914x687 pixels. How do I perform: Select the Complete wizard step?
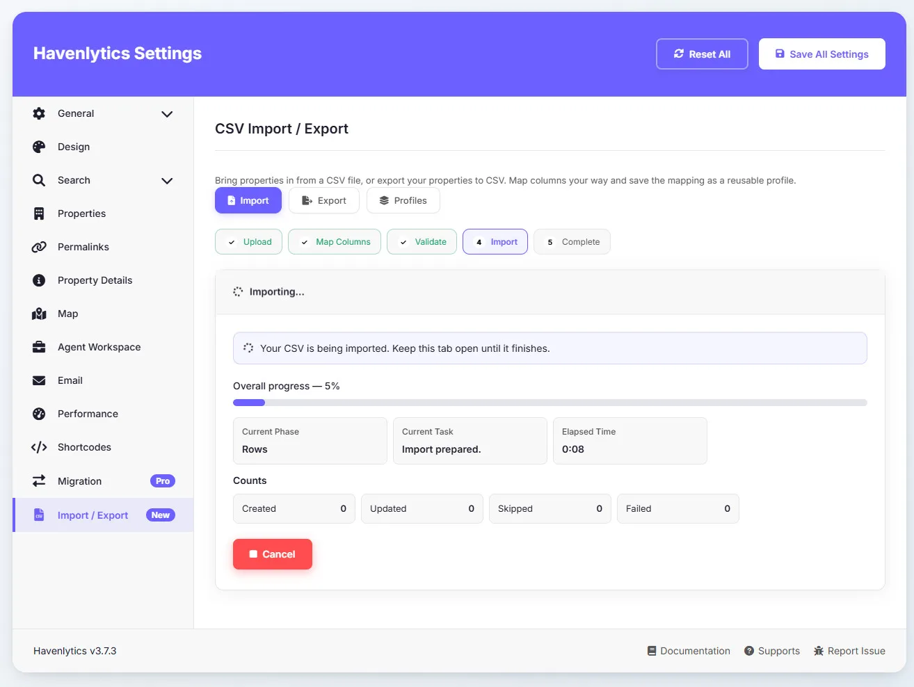tap(572, 242)
